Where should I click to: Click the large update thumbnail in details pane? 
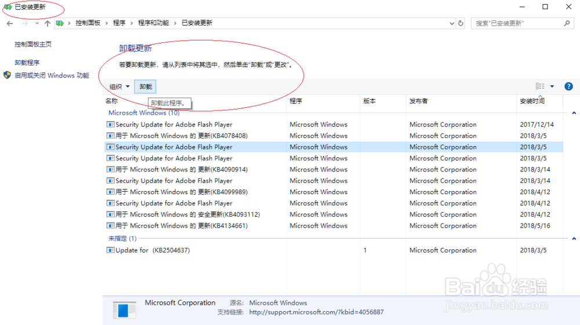tap(125, 311)
